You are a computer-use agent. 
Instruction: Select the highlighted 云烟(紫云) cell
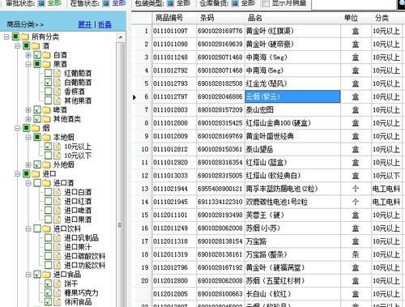[x=292, y=96]
